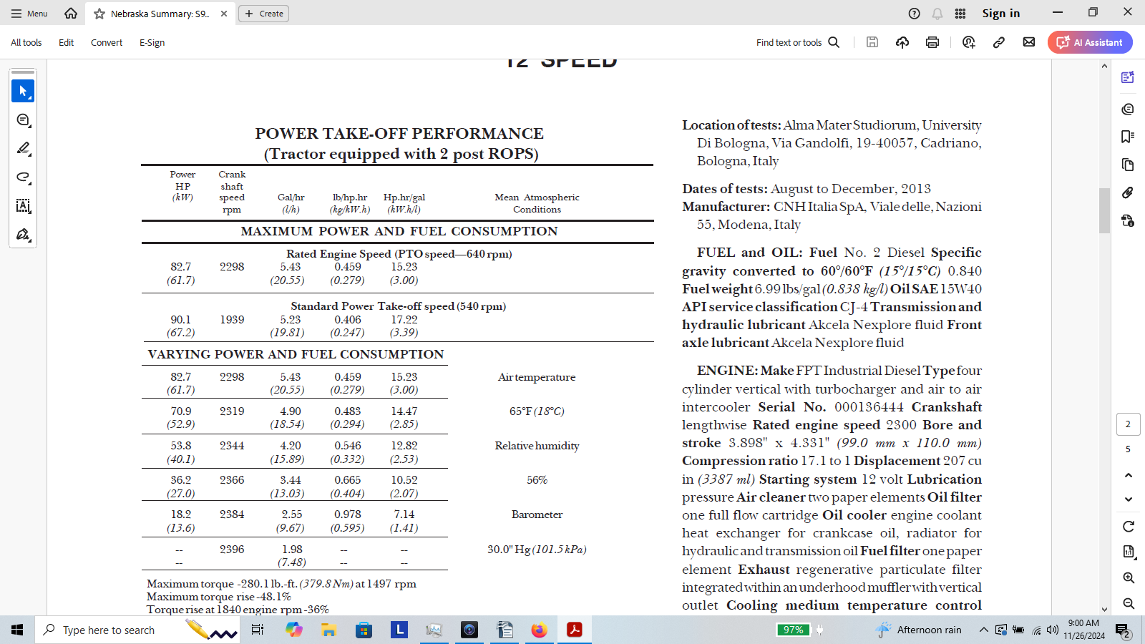Upload file to cloud storage

[x=902, y=42]
